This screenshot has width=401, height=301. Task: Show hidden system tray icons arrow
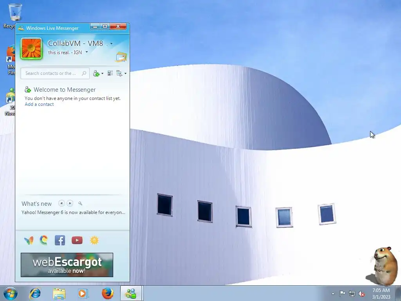pos(333,294)
